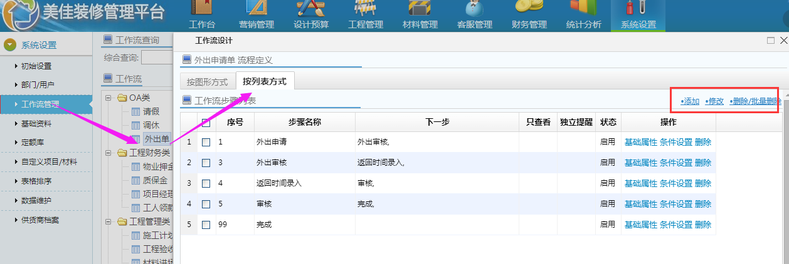Switch to the 按图形方式 tab
Image resolution: width=789 pixels, height=264 pixels.
tap(208, 82)
